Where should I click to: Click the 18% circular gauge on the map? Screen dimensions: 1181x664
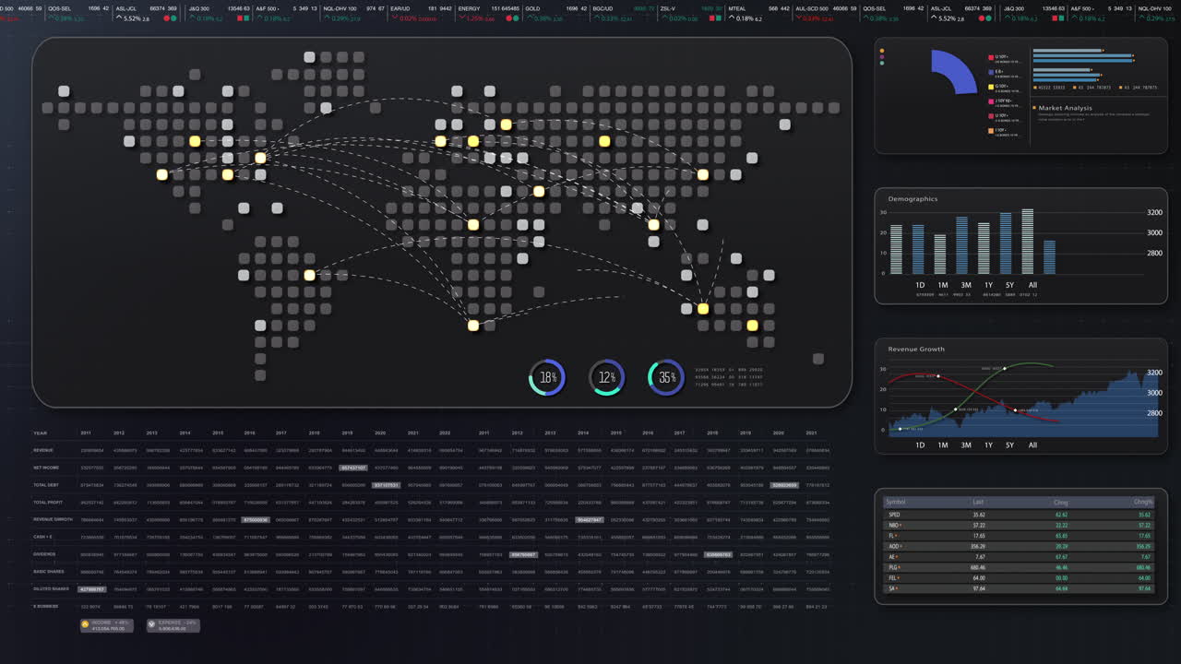[547, 377]
